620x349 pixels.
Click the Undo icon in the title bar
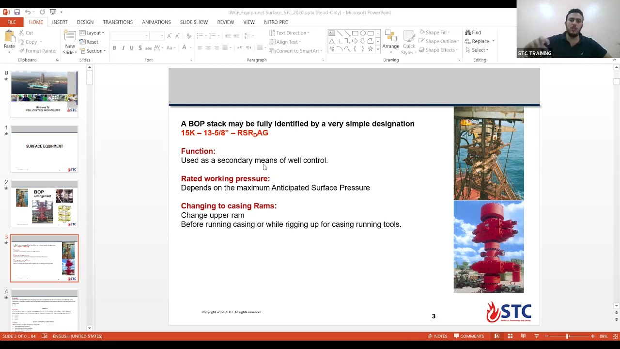click(x=28, y=12)
